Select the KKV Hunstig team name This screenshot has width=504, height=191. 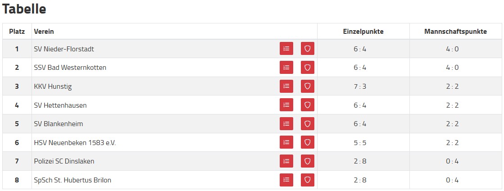coord(53,86)
